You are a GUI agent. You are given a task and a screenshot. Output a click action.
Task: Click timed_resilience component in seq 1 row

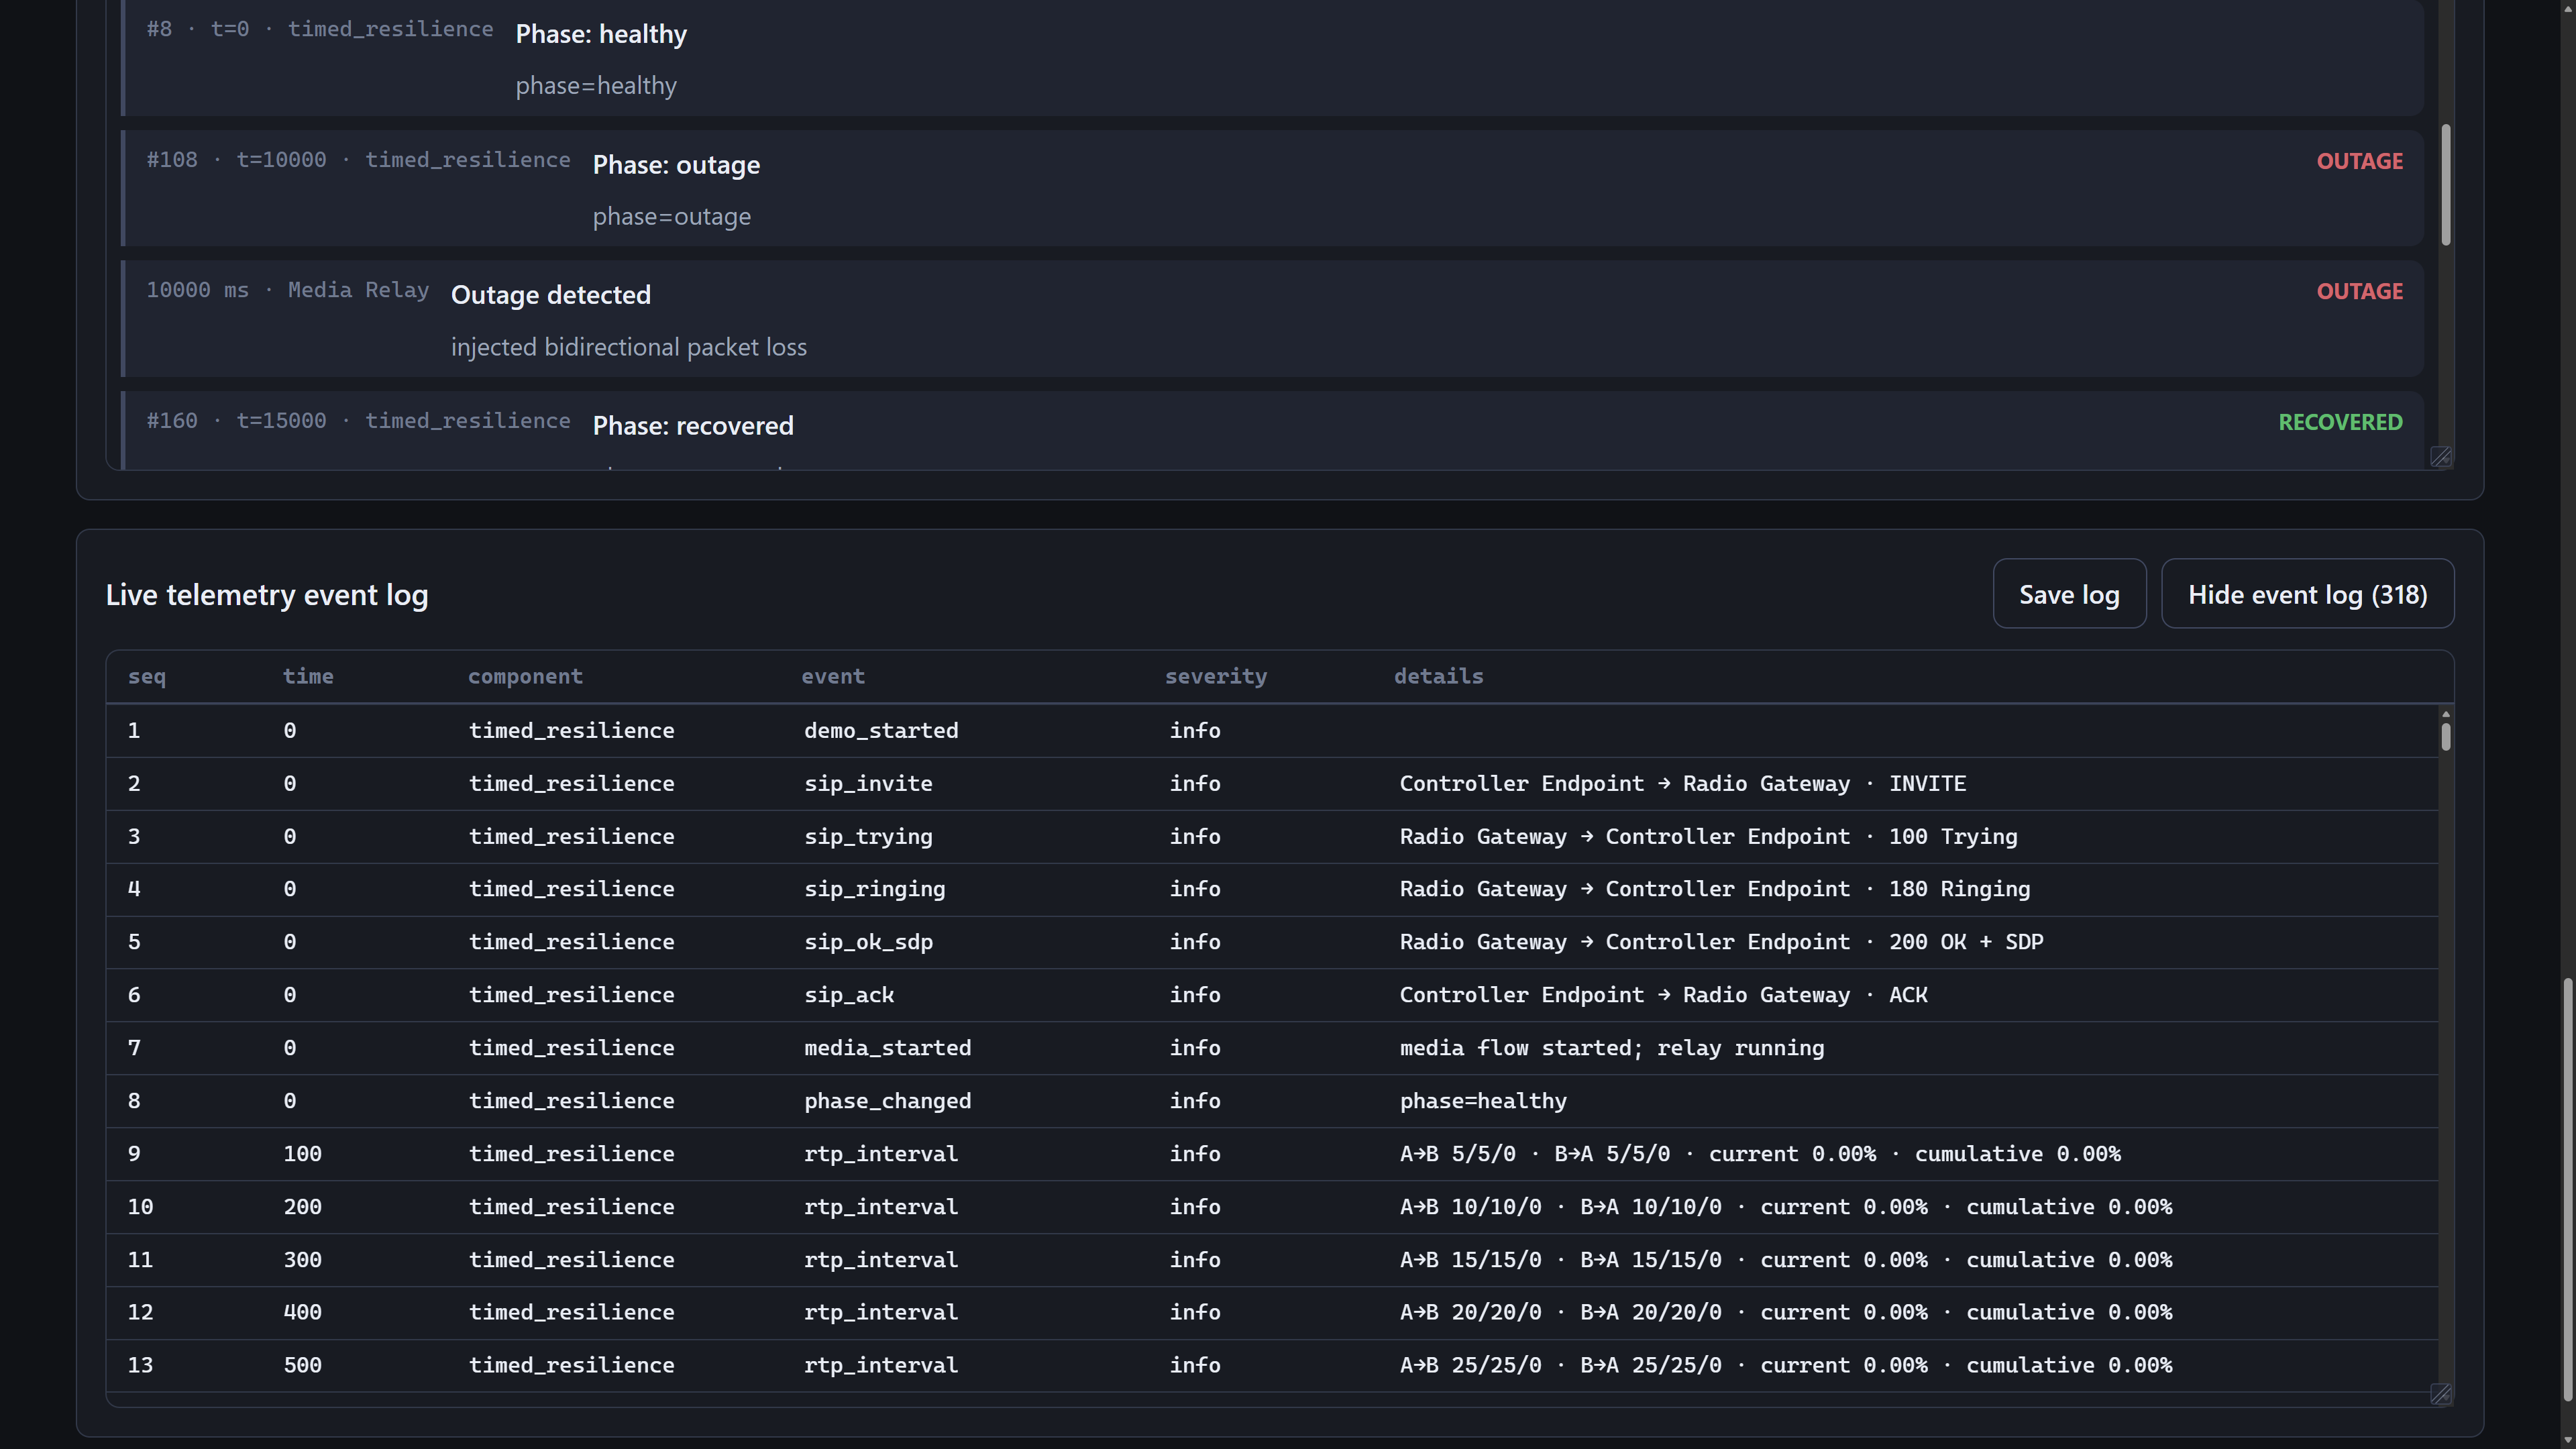572,731
